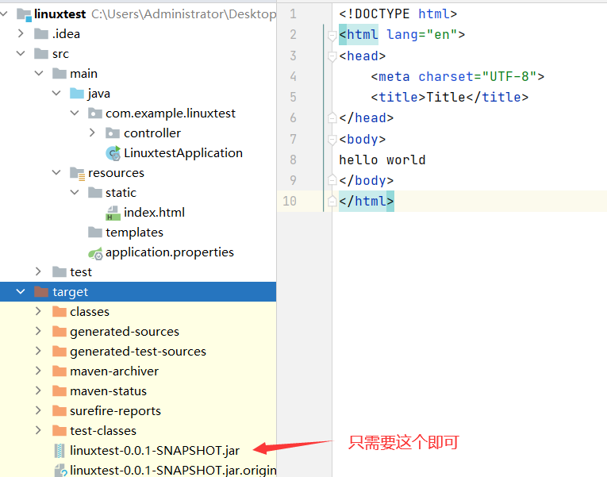Collapse the main folder
The height and width of the screenshot is (477, 607).
point(39,73)
